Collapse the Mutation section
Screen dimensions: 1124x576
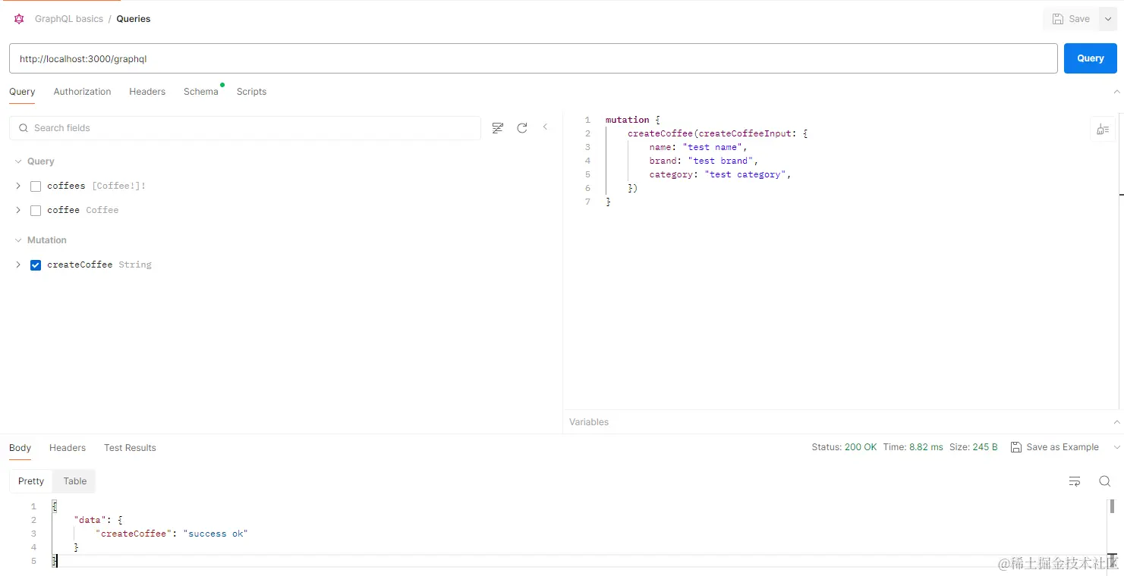click(x=18, y=240)
